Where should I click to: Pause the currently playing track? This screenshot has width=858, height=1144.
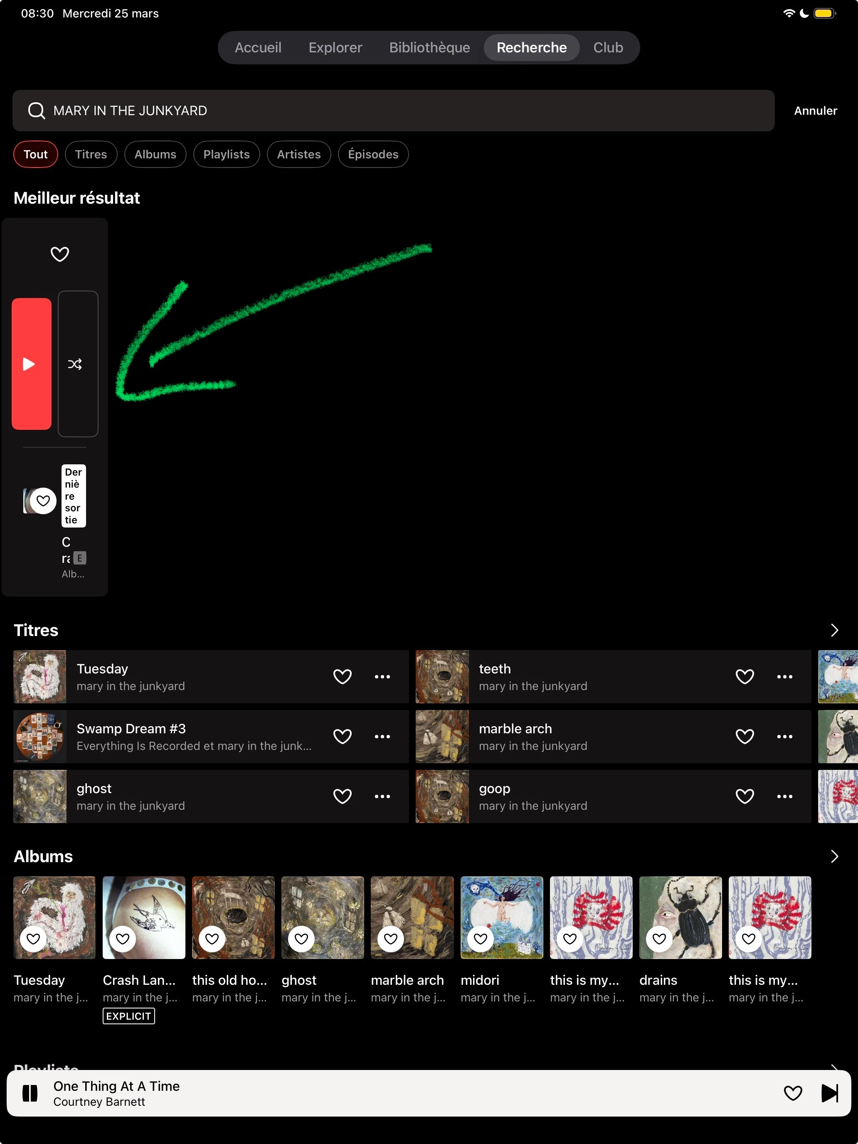30,1093
